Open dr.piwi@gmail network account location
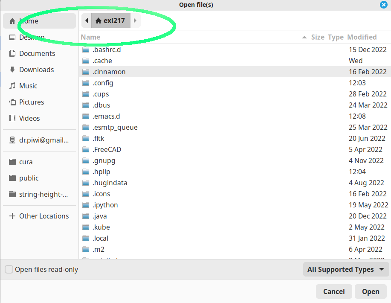Image resolution: width=391 pixels, height=303 pixels. click(39, 140)
